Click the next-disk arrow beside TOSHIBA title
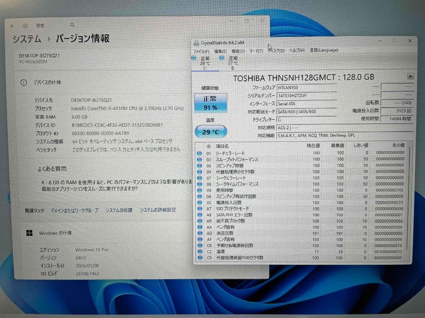This screenshot has height=318, width=425. pyautogui.click(x=411, y=77)
